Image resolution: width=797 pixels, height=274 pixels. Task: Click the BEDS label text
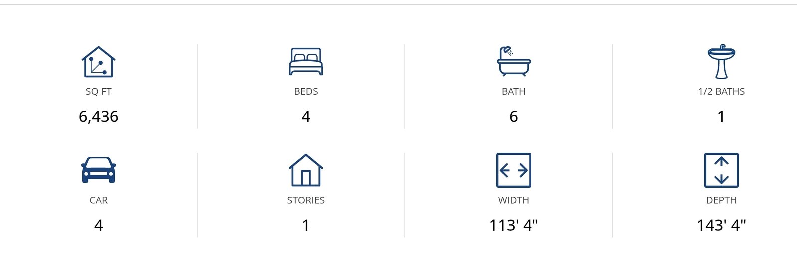306,92
